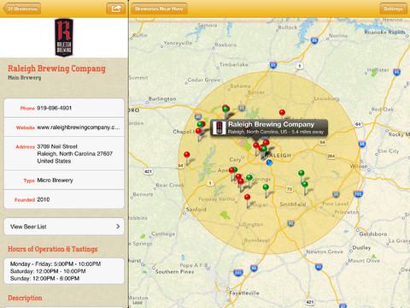Tap the Fayetteville label on map
The image size is (410, 308).
click(244, 293)
